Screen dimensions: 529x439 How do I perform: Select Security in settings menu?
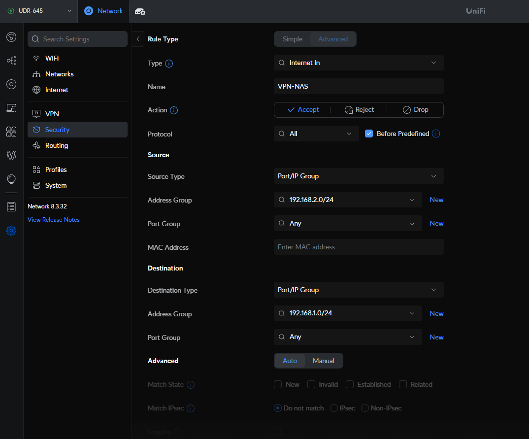tap(78, 130)
